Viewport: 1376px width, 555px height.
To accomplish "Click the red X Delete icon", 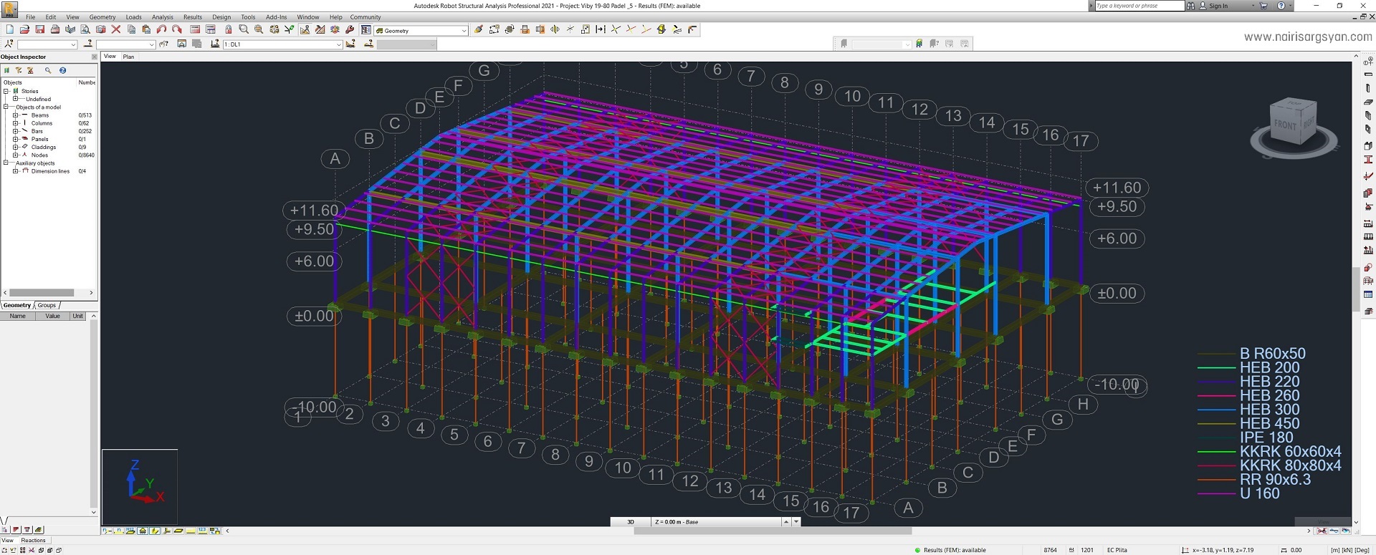I will (116, 29).
